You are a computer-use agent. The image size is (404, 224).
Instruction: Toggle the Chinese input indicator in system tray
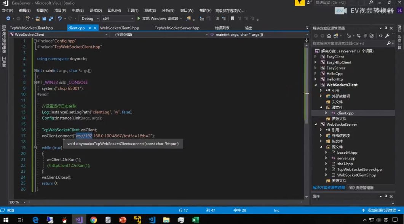tap(386, 219)
